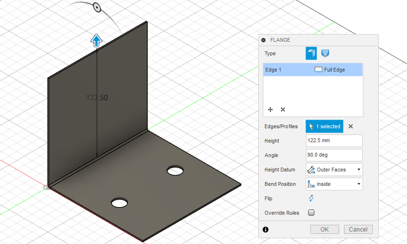Click into the Height input field
Image resolution: width=407 pixels, height=244 pixels.
tap(334, 141)
